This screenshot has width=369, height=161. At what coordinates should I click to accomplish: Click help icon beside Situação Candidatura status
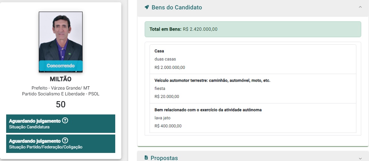click(65, 121)
